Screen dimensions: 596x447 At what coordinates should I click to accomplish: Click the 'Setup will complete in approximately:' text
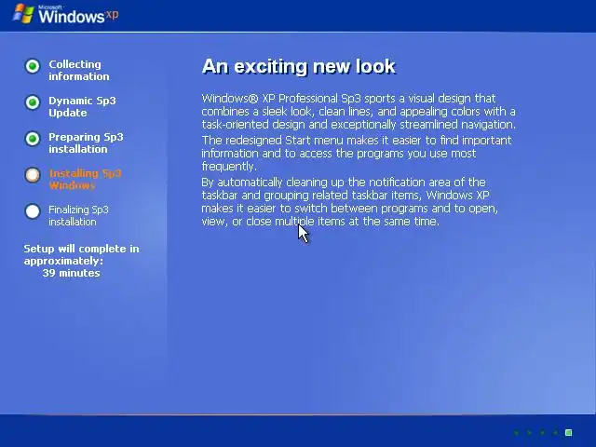click(x=81, y=254)
